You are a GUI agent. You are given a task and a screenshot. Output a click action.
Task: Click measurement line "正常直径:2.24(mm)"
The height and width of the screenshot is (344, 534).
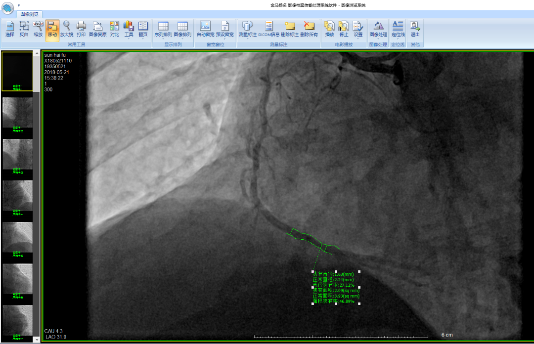point(333,280)
